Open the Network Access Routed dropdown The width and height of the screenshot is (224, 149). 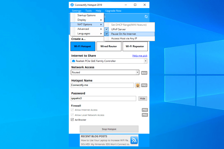coord(137,72)
